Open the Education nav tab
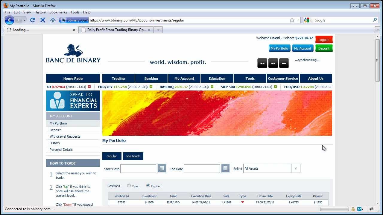The image size is (383, 215). tap(217, 78)
